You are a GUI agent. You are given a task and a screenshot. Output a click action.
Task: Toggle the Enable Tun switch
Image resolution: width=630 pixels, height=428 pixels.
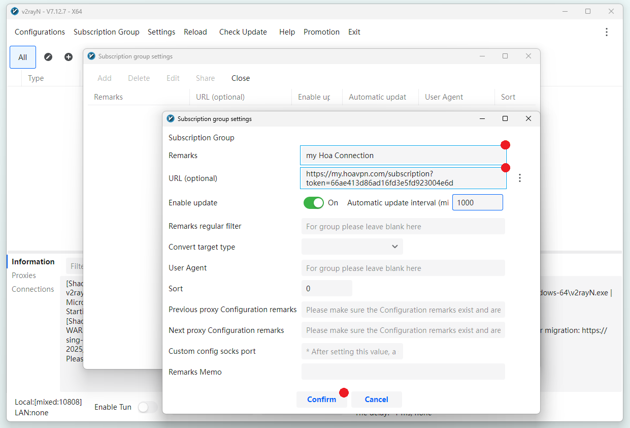[147, 407]
